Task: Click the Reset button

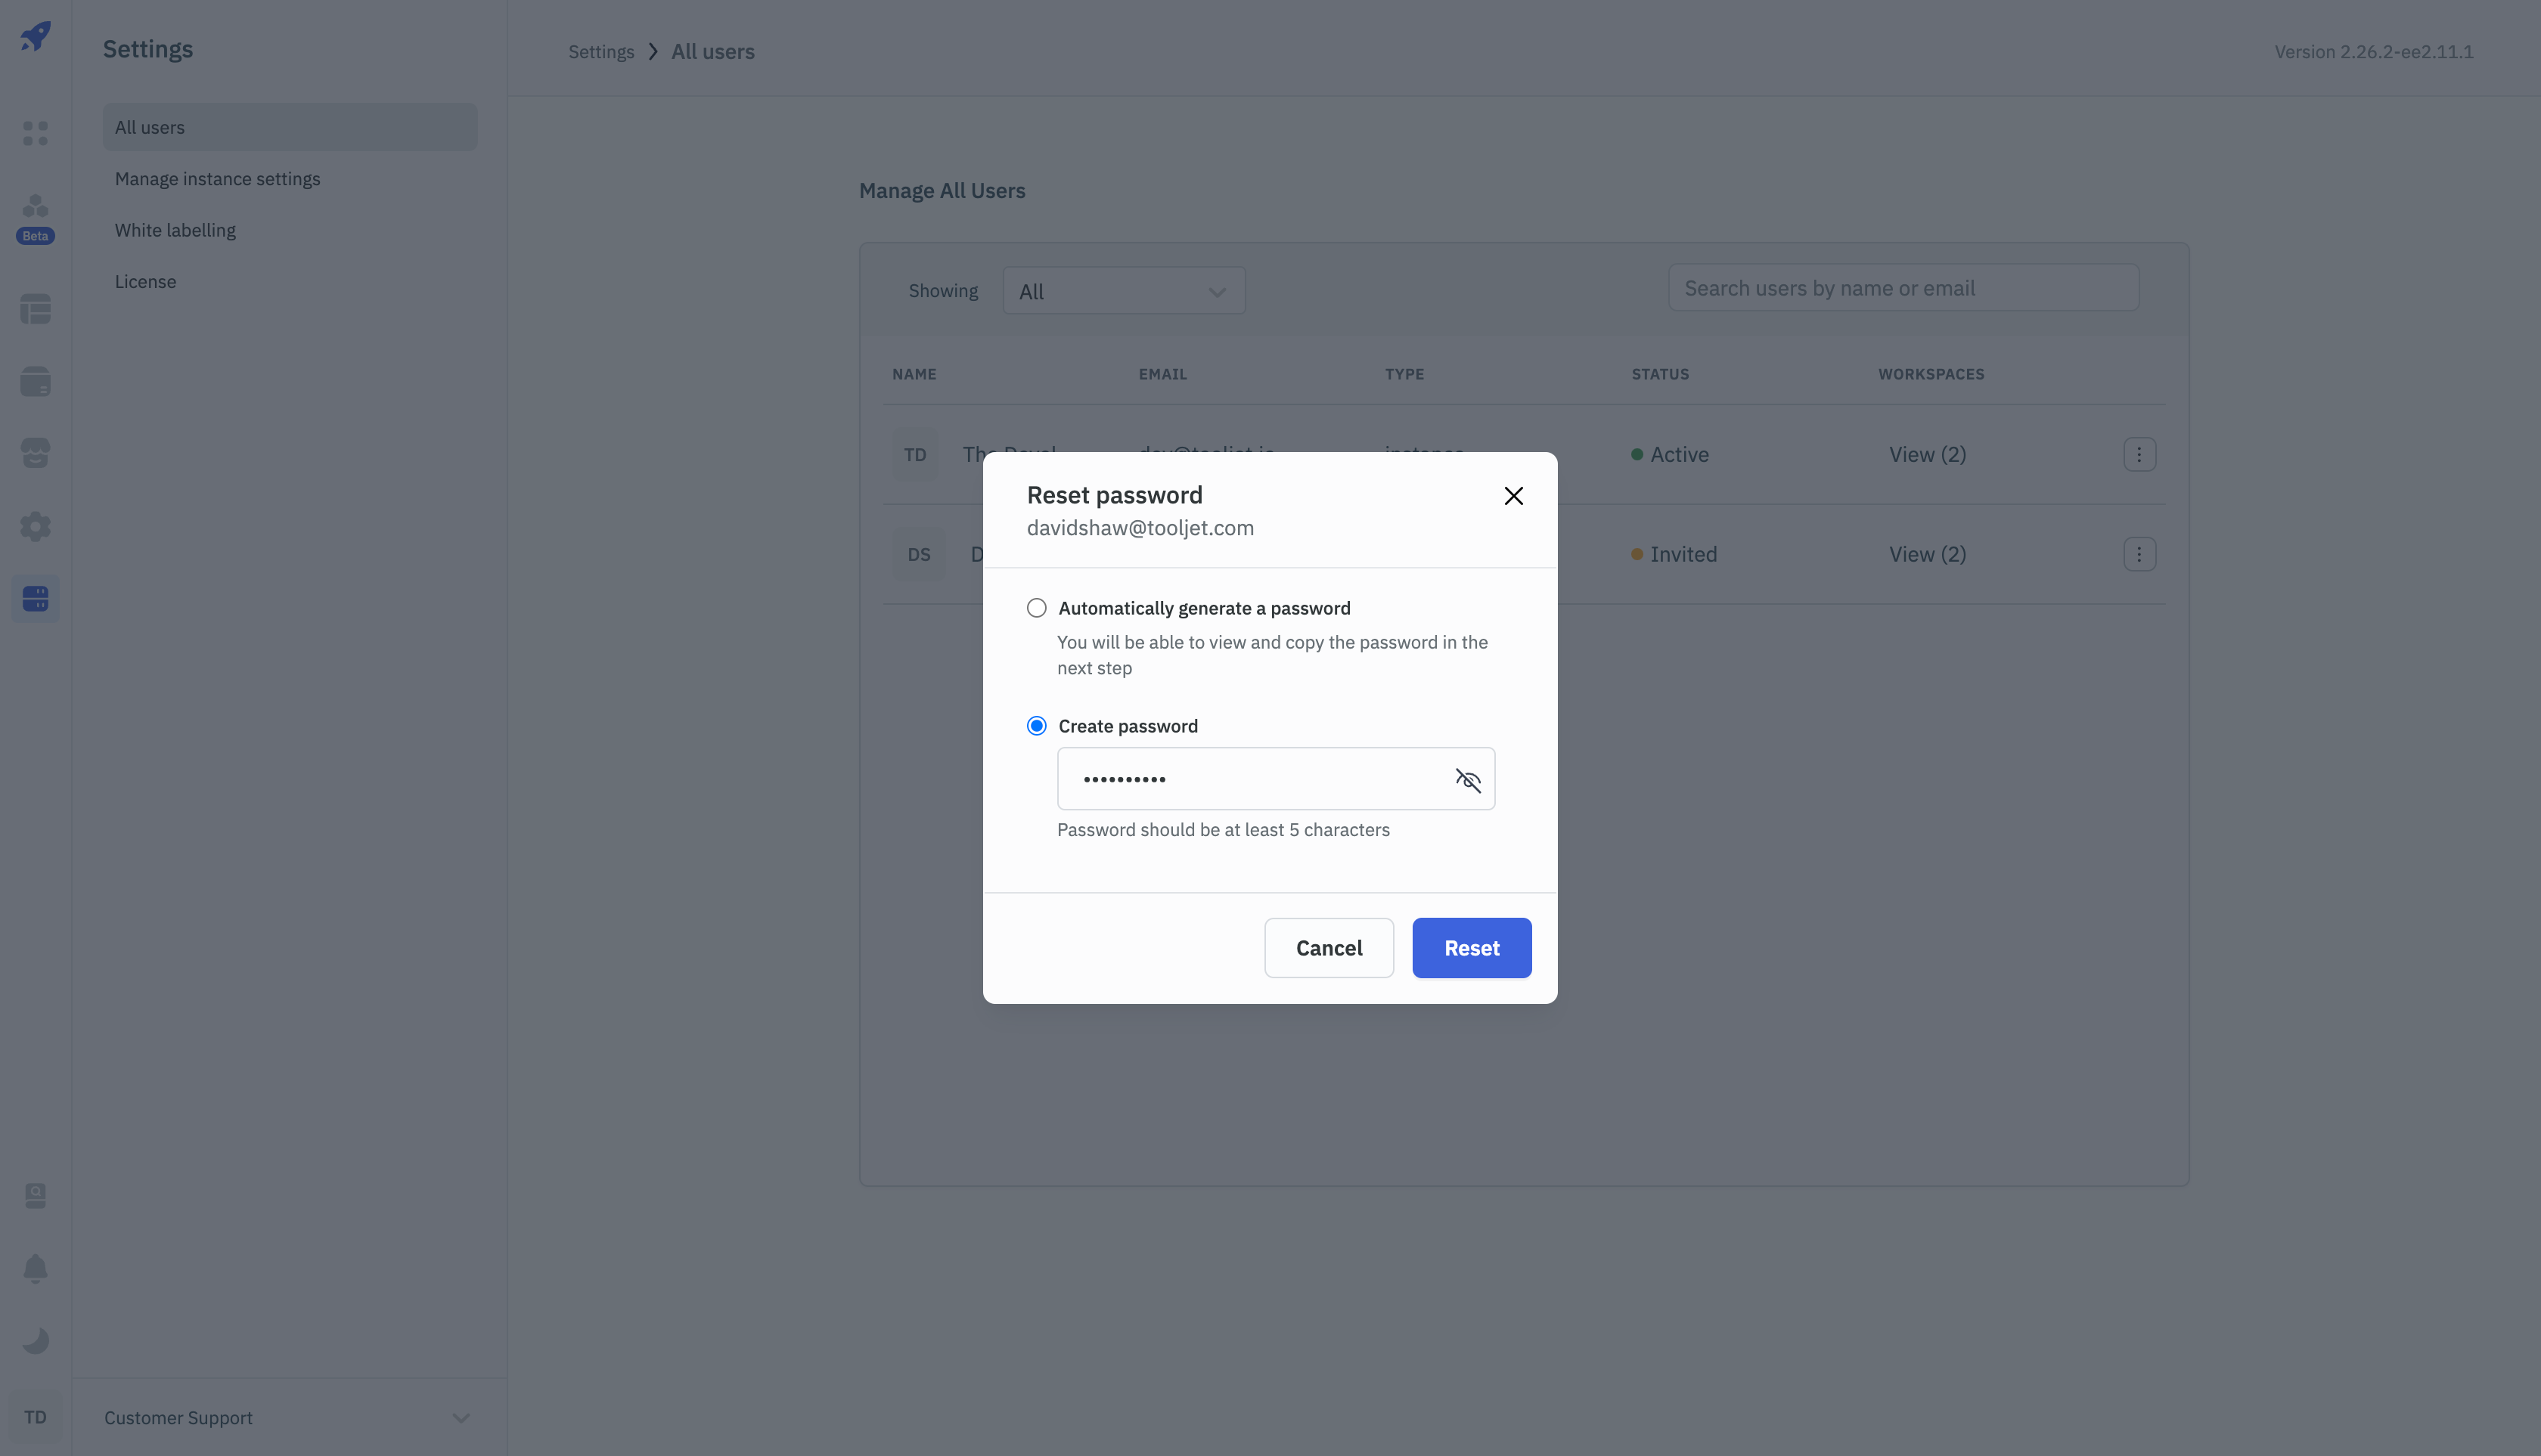Action: pyautogui.click(x=1471, y=948)
